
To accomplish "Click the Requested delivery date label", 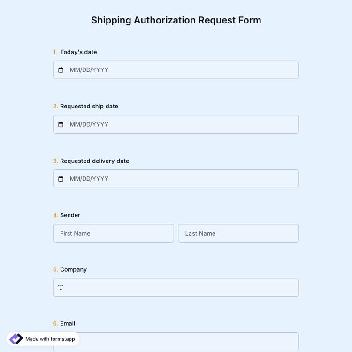I will pos(94,161).
